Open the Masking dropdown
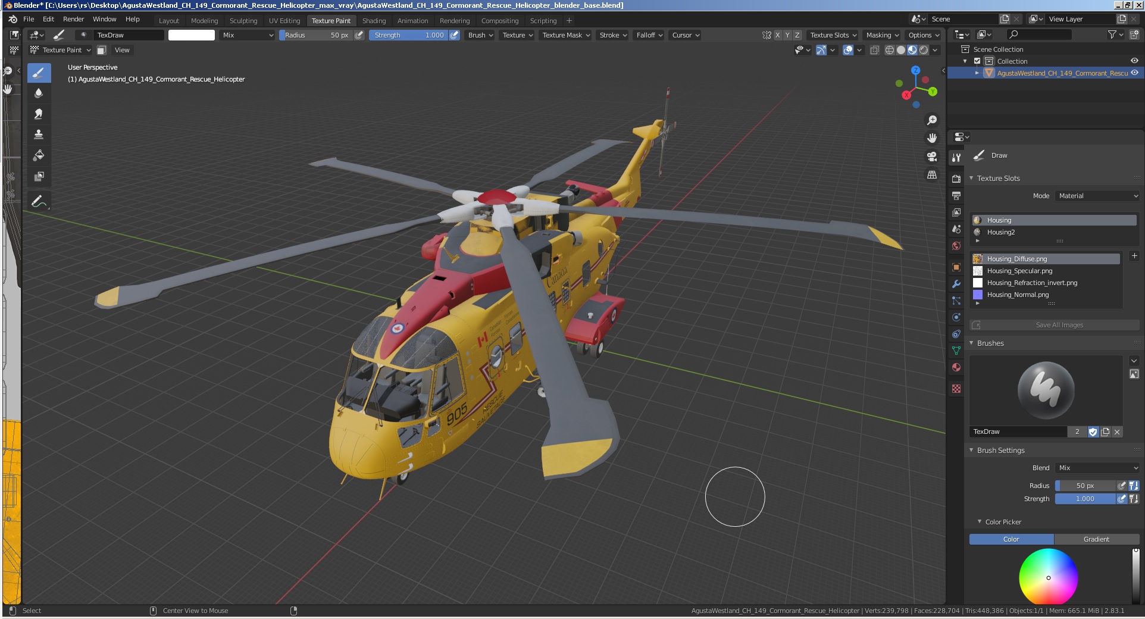1145x619 pixels. (882, 35)
